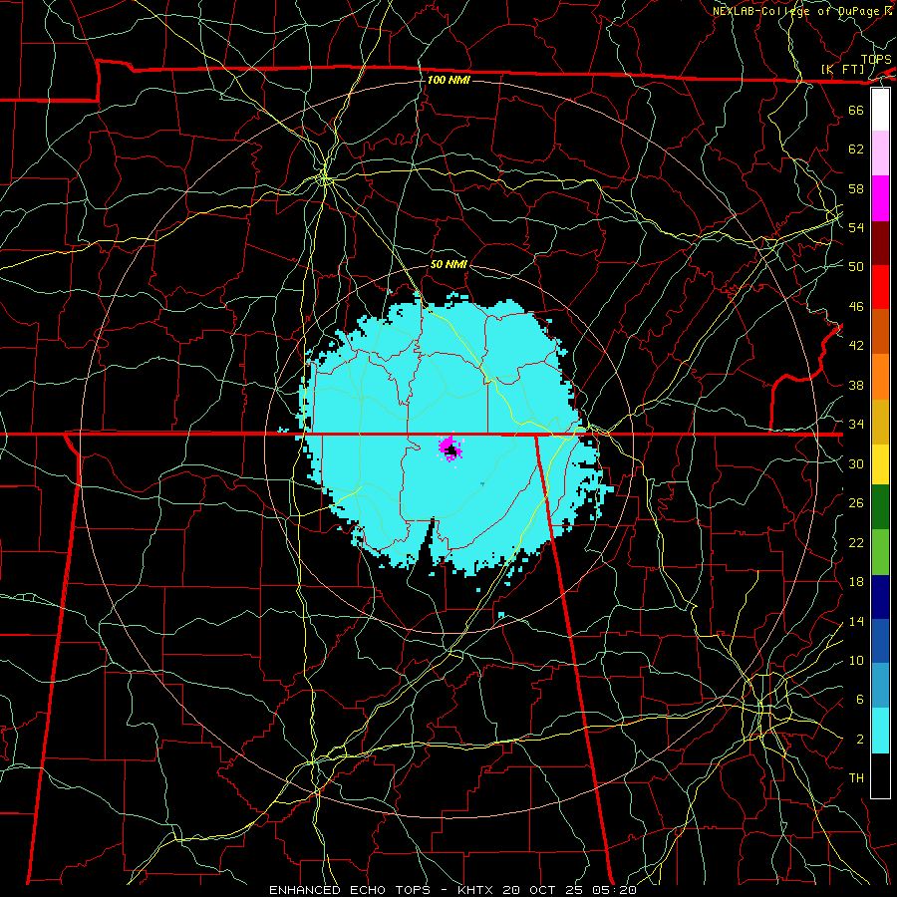Click the 'TH' threshold label
The height and width of the screenshot is (897, 897).
[x=856, y=778]
